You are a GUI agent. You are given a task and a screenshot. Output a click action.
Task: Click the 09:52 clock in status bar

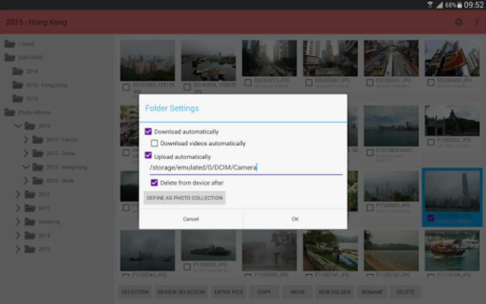474,5
